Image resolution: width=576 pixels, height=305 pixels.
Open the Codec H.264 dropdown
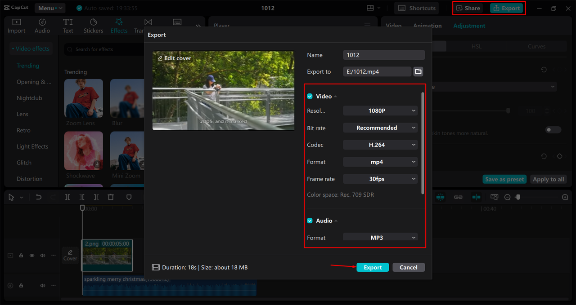[x=380, y=145]
